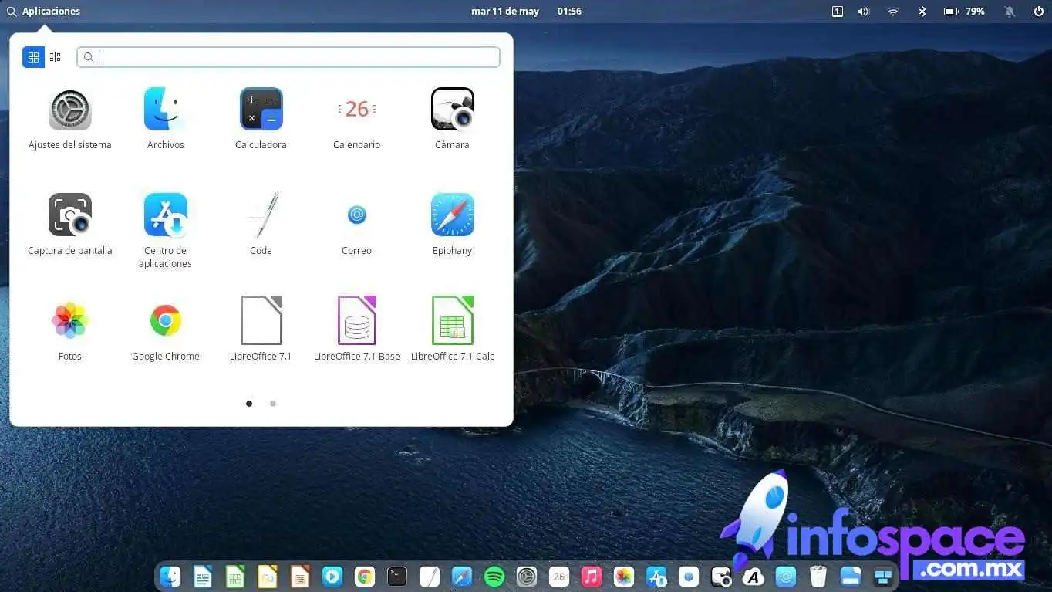The width and height of the screenshot is (1052, 592).
Task: Launch LibreOffice Draw from the dock
Action: tap(268, 576)
